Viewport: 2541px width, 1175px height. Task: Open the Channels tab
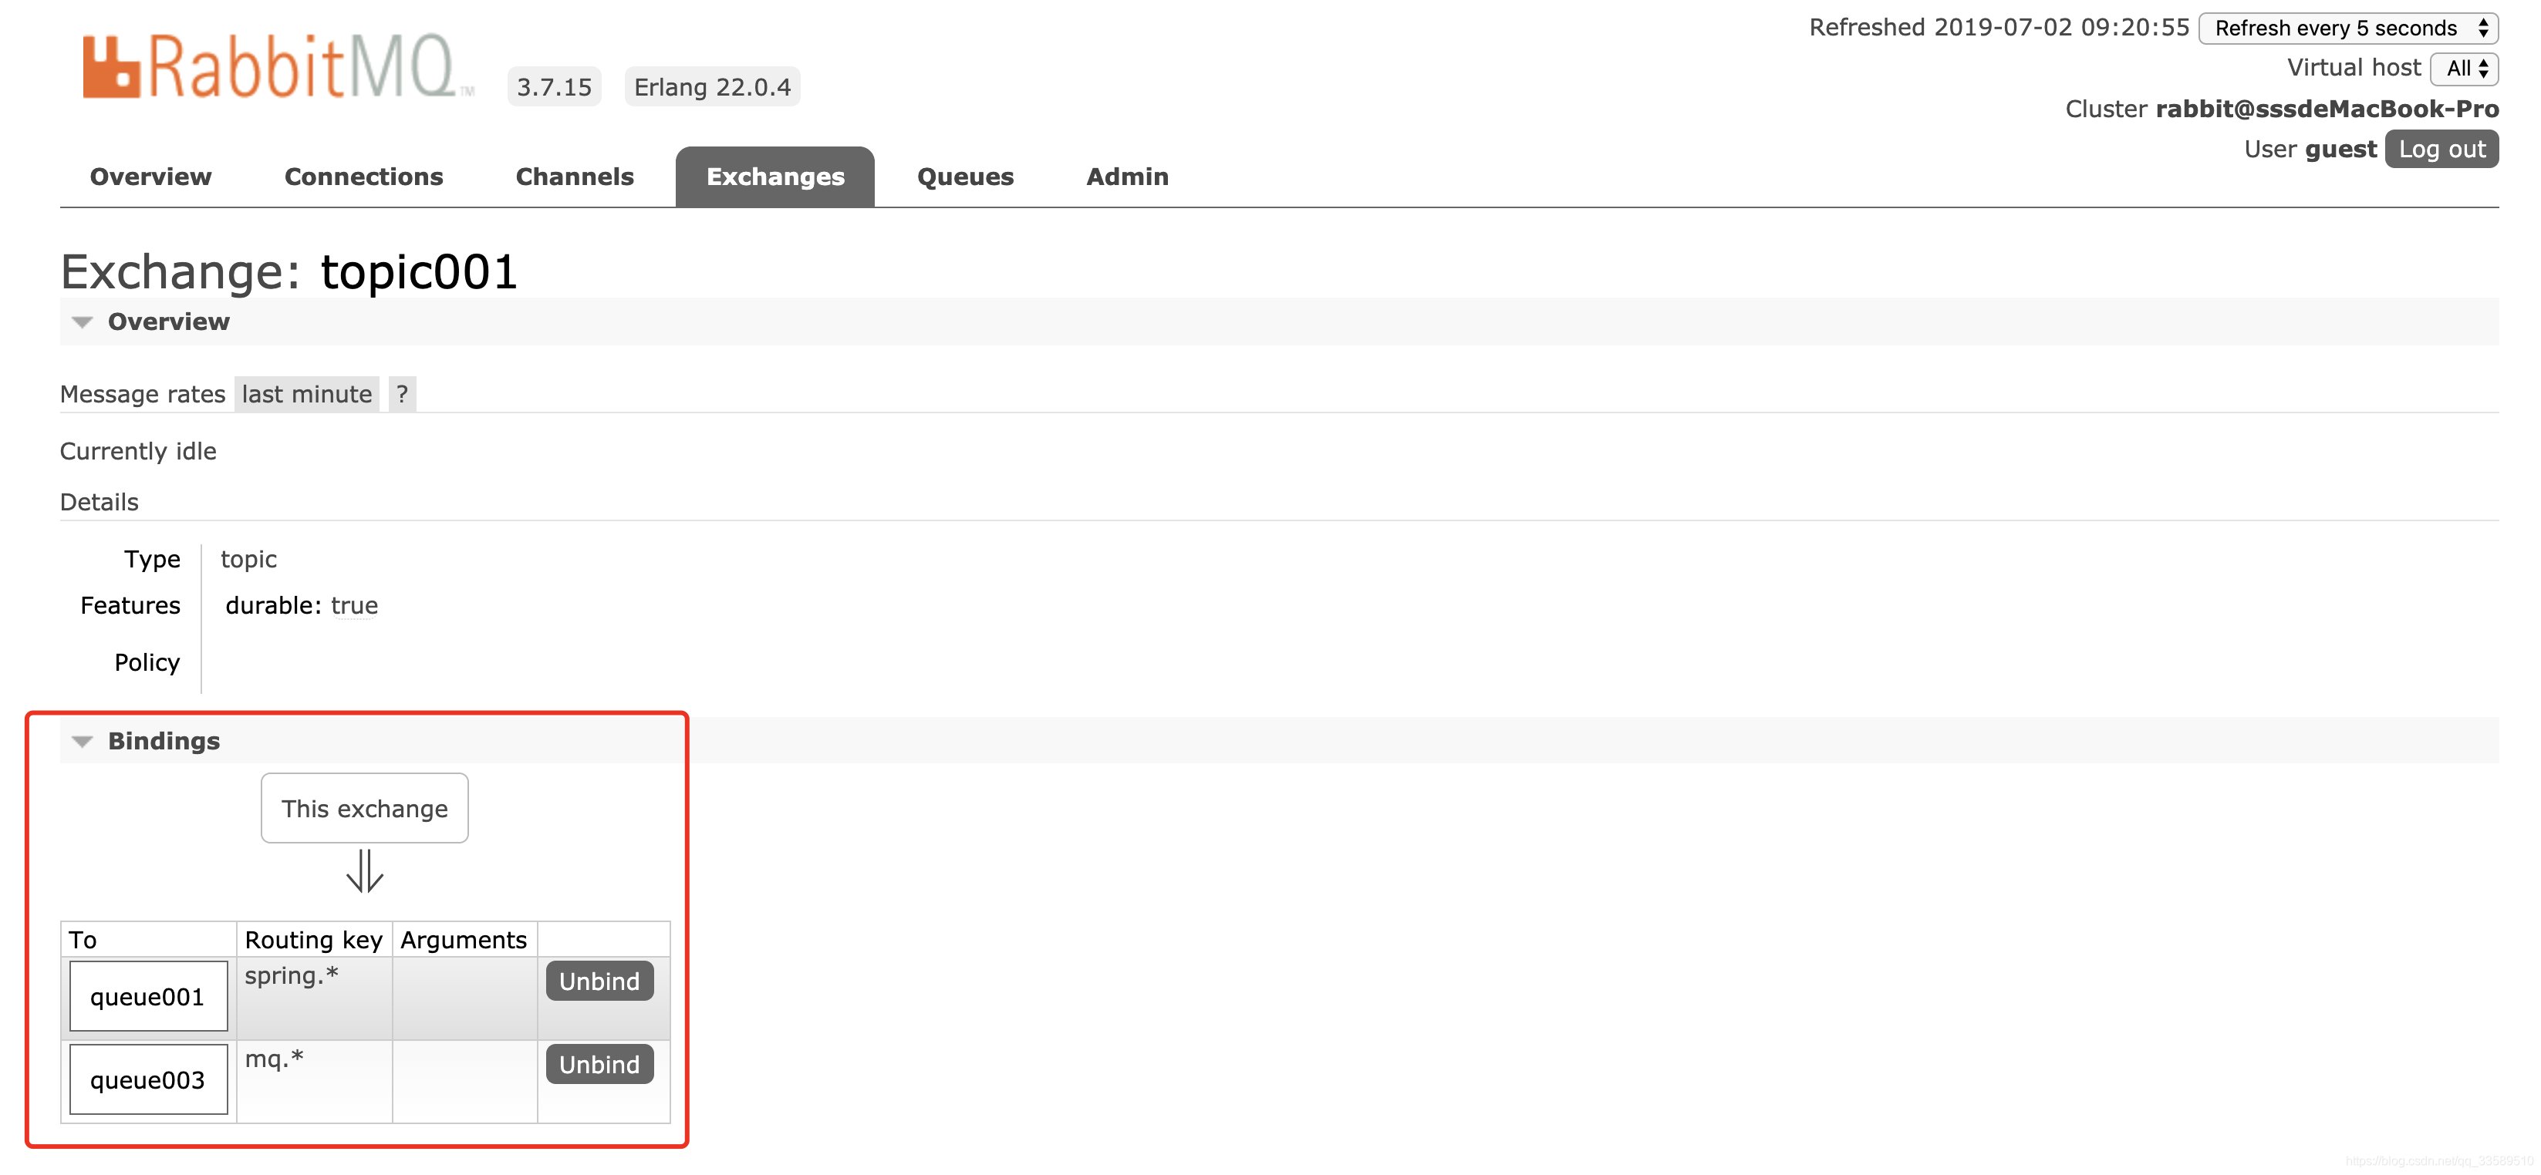tap(574, 177)
